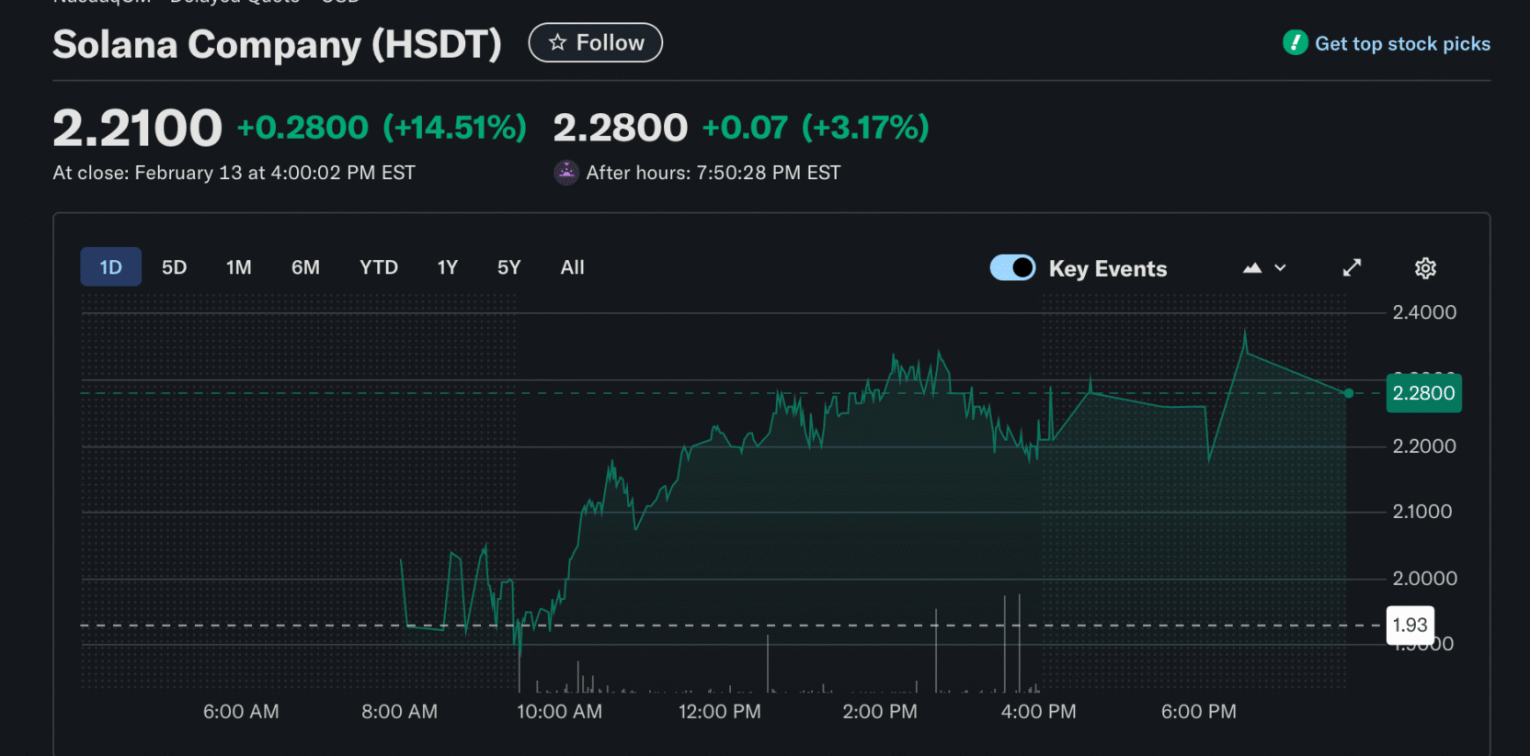The height and width of the screenshot is (756, 1530).
Task: Show the 1M price history
Action: (x=238, y=267)
